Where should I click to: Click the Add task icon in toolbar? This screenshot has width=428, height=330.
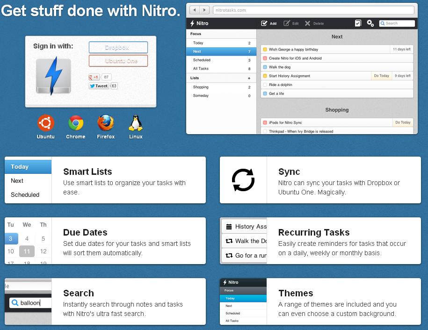tap(264, 23)
